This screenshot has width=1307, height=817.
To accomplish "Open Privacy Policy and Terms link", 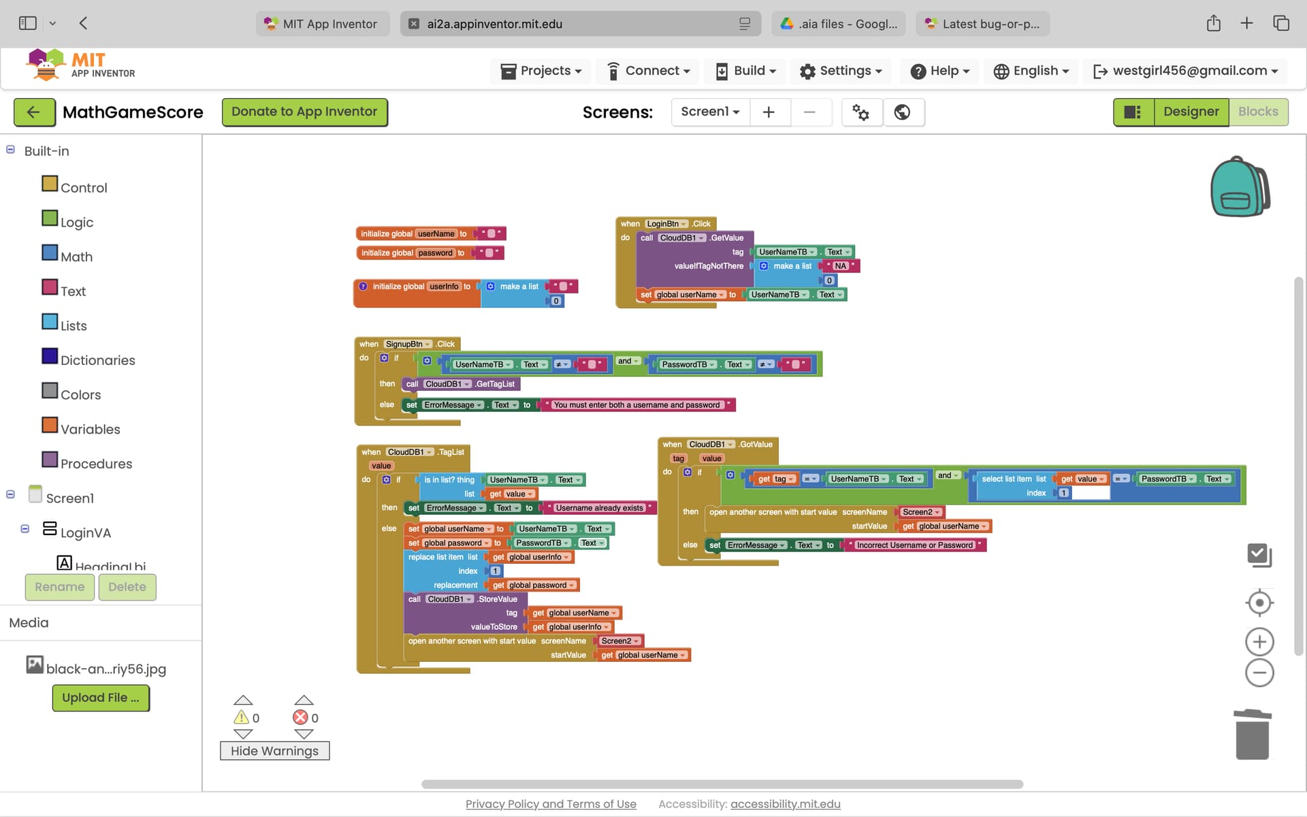I will [551, 804].
